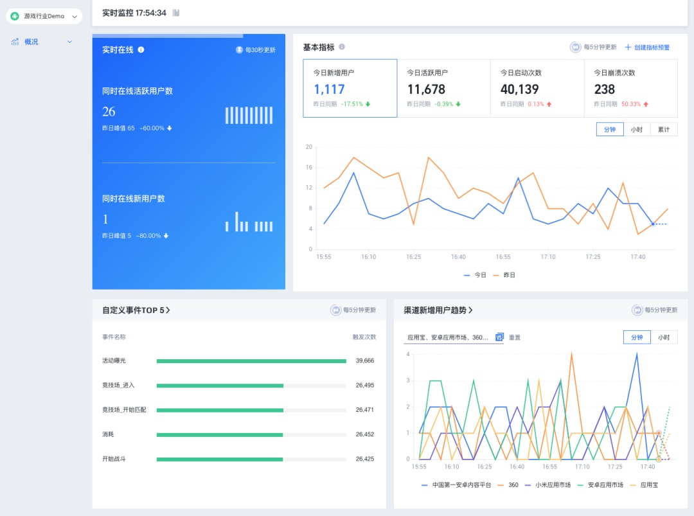Open the 游戏行业Demo app dropdown
Viewport: 694px width, 516px height.
(44, 16)
